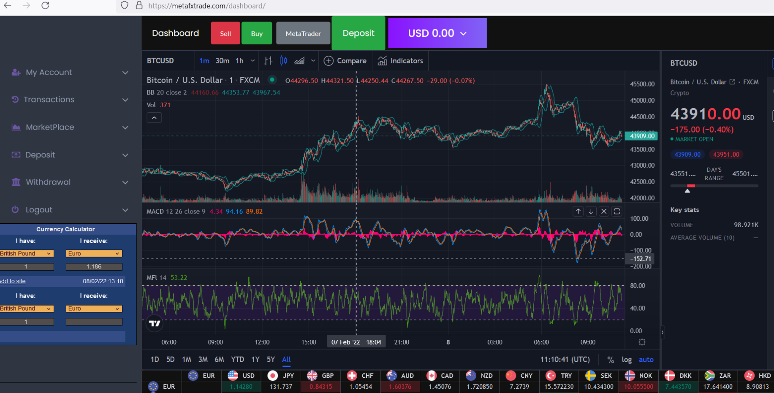
Task: Close the MACD indicator pane
Action: 603,211
